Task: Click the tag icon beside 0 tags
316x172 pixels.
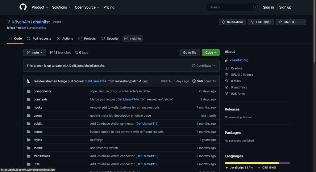Action: tap(77, 53)
